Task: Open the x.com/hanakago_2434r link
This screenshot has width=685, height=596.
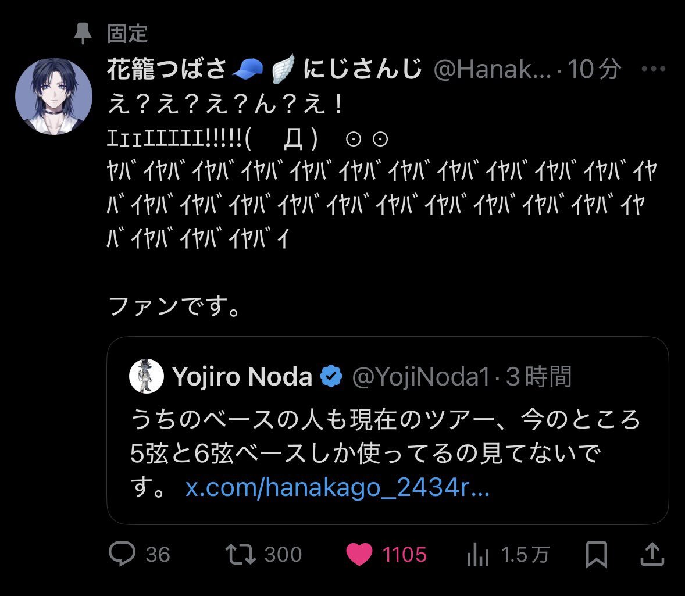Action: click(x=337, y=487)
